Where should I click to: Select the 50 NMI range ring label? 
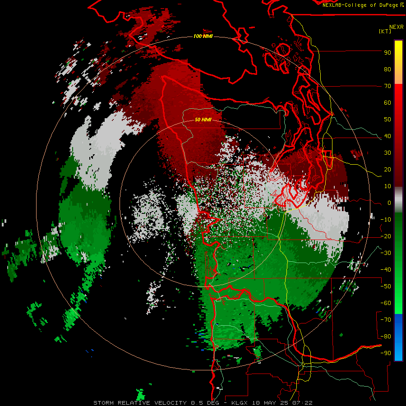tap(203, 120)
